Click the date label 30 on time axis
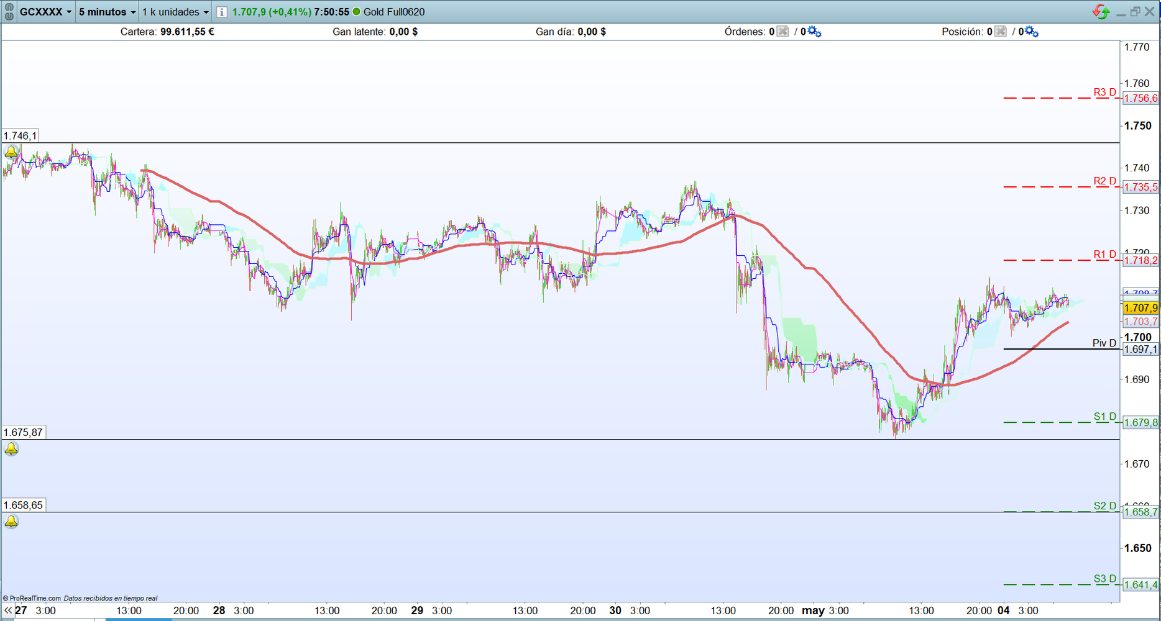The image size is (1161, 621). (615, 610)
